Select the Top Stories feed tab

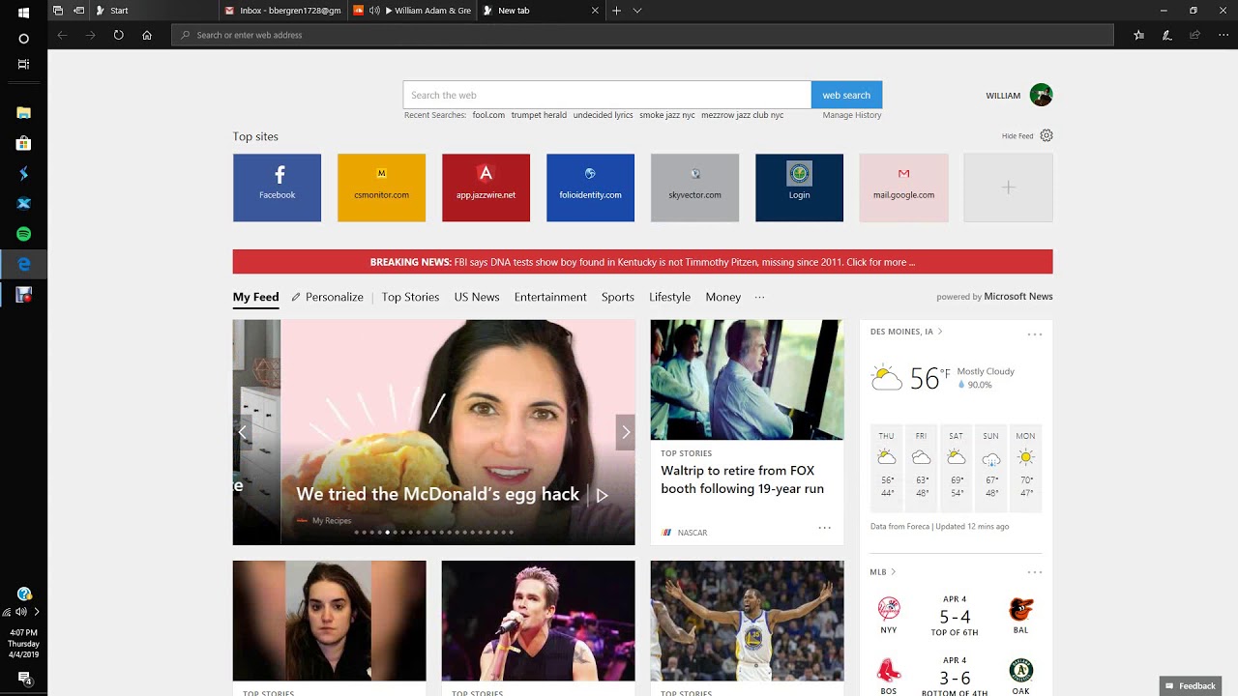click(410, 297)
